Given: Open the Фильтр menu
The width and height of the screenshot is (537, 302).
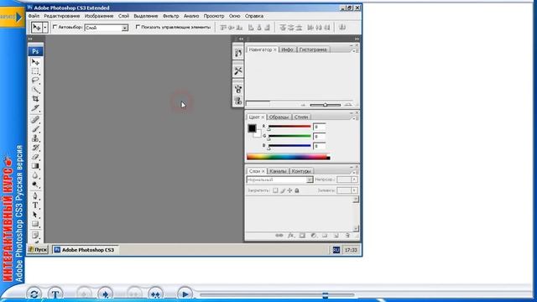Looking at the screenshot, I should 170,16.
